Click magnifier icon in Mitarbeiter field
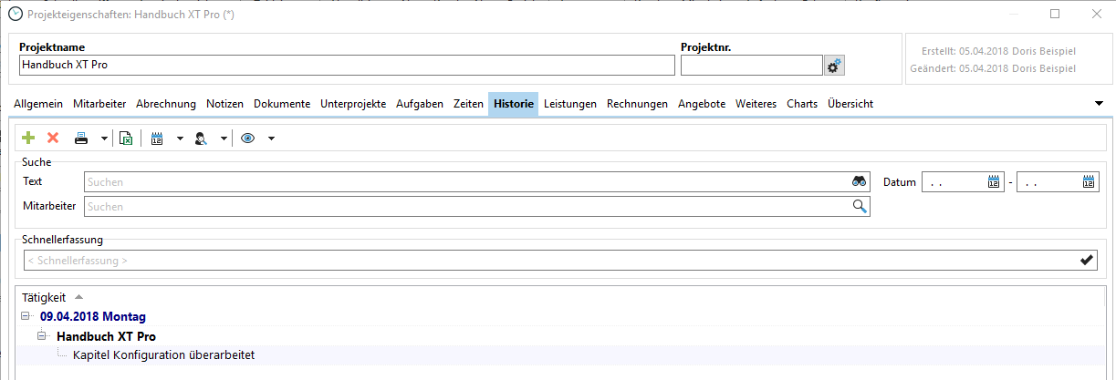Screen dimensions: 1116x380 pyautogui.click(x=859, y=207)
